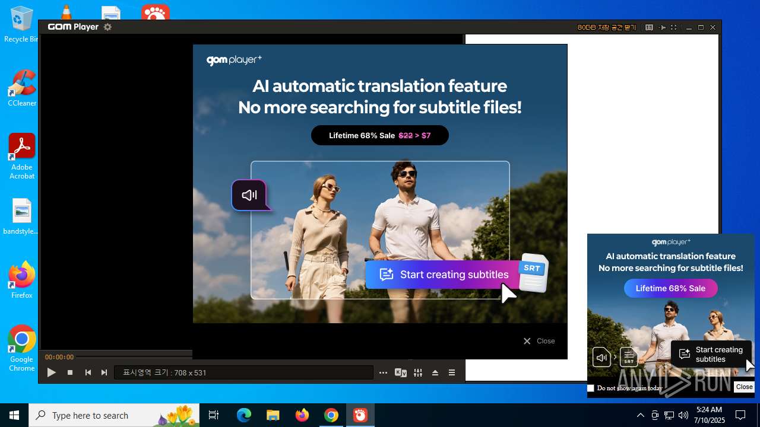The image size is (760, 427).
Task: Open Google Chrome desktop shortcut
Action: (22, 348)
